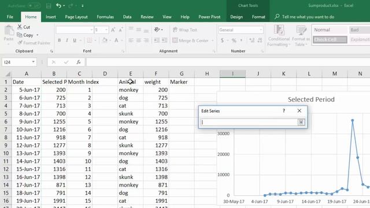Toggle Wrap Text
The width and height of the screenshot is (370, 208).
(185, 30)
